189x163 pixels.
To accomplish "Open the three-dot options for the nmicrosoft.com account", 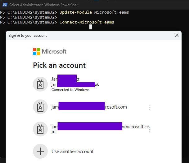I will tap(150, 130).
